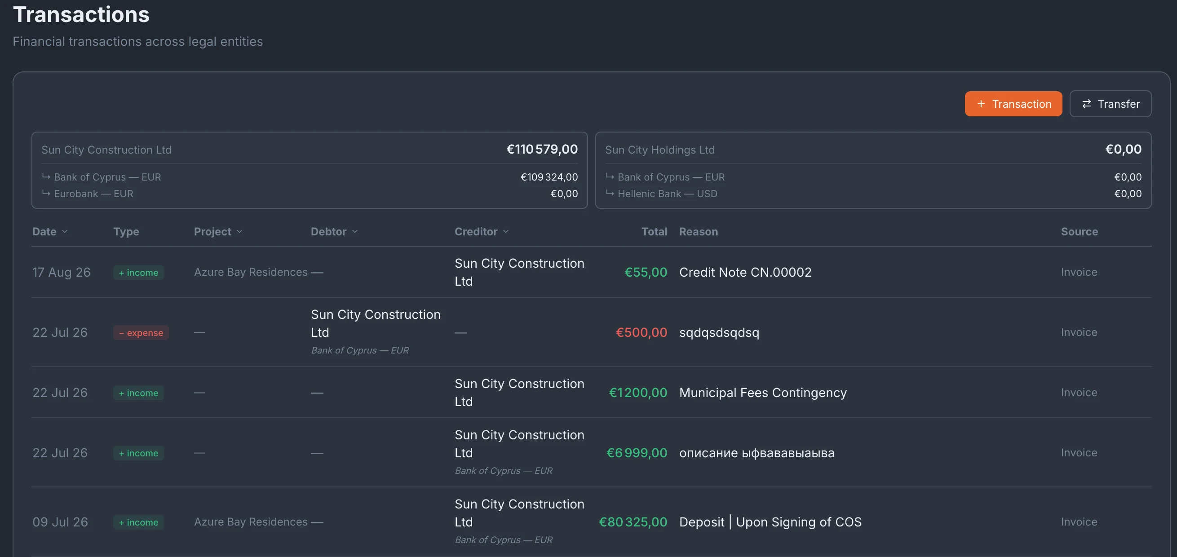Image resolution: width=1177 pixels, height=557 pixels.
Task: Sort by the Date column header
Action: [x=50, y=232]
